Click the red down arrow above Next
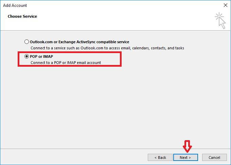This screenshot has height=165, width=231. point(188,147)
